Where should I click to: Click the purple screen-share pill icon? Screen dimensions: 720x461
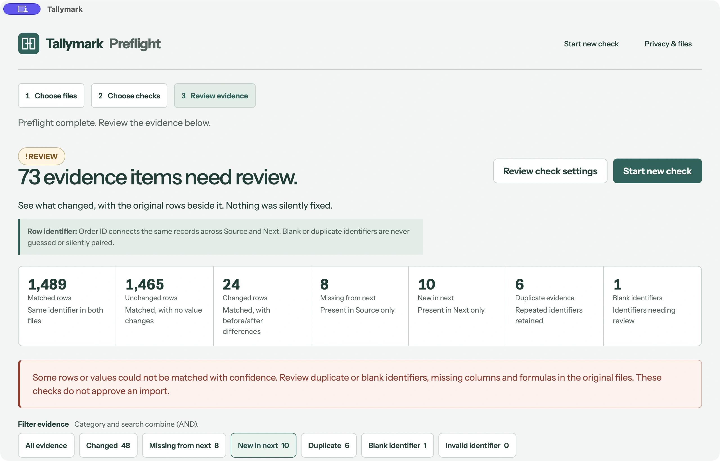pyautogui.click(x=22, y=9)
